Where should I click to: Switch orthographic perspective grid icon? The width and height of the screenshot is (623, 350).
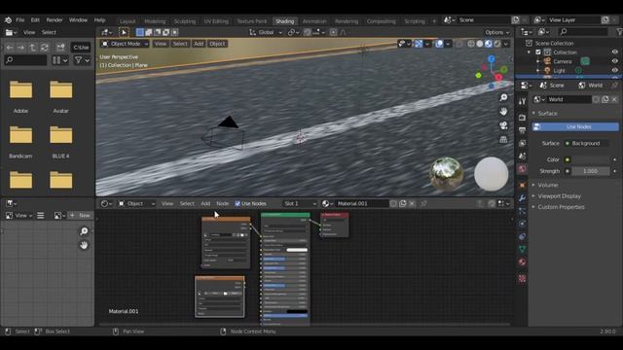point(503,139)
